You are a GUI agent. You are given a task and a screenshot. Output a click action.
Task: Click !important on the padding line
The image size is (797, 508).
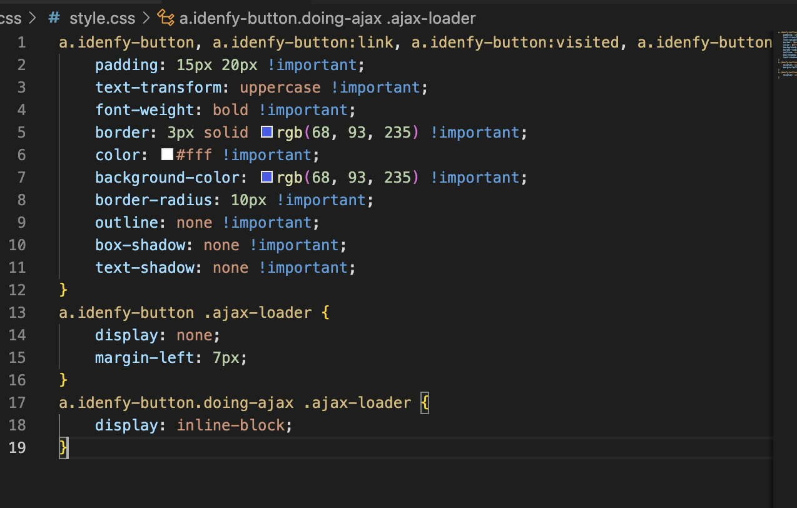[x=314, y=64]
